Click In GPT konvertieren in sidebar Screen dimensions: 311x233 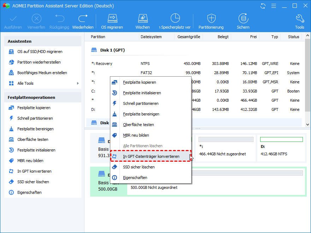(x=34, y=171)
